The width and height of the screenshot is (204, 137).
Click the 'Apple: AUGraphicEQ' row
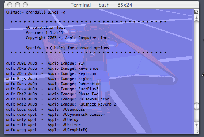pyautogui.click(x=47, y=130)
